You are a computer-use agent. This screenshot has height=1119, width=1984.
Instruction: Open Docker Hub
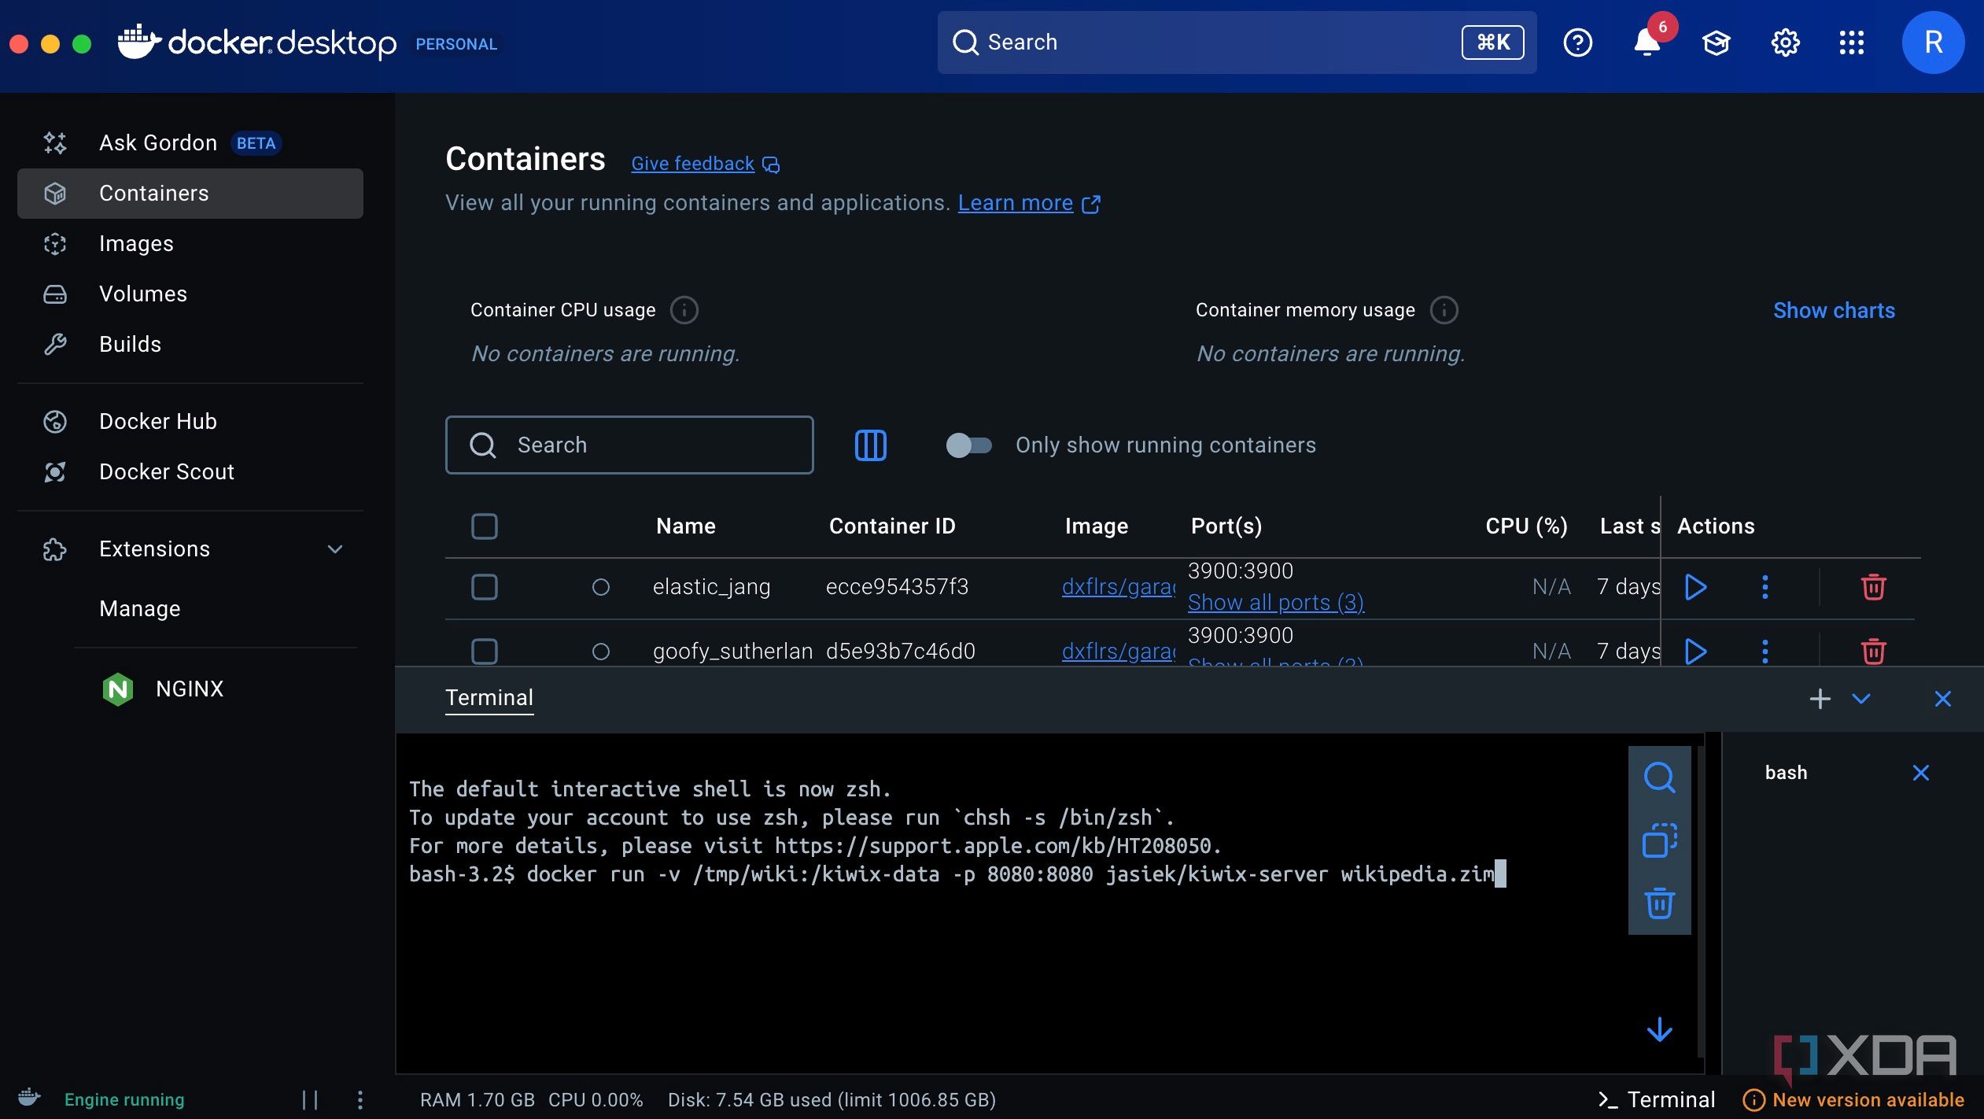pyautogui.click(x=190, y=422)
